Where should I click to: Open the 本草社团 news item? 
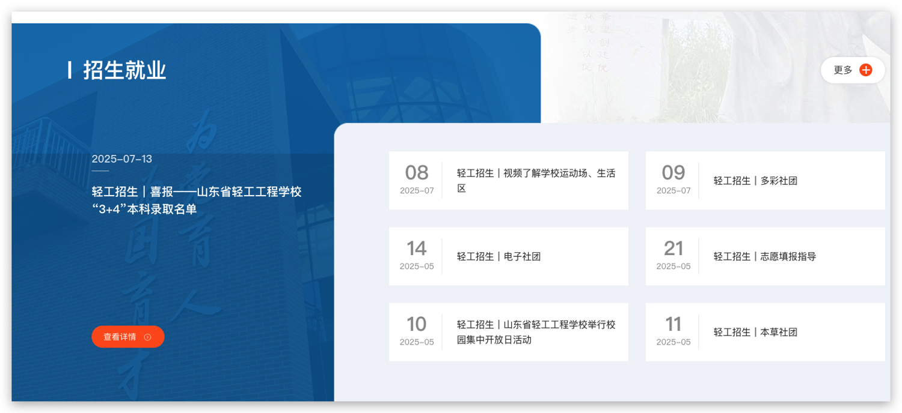(x=755, y=332)
